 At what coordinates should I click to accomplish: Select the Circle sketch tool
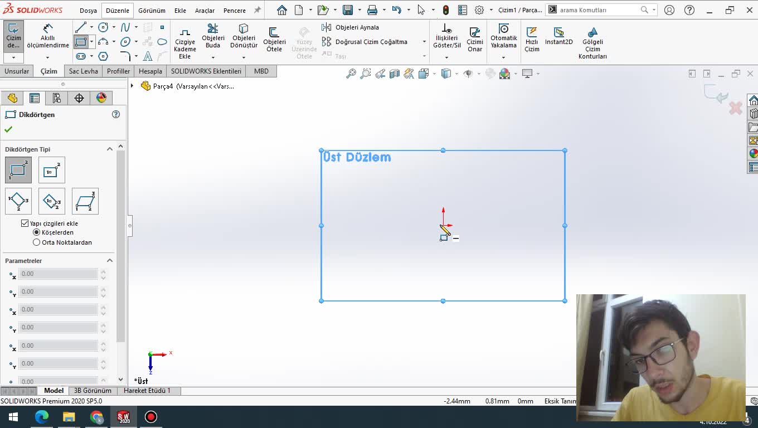tap(103, 27)
